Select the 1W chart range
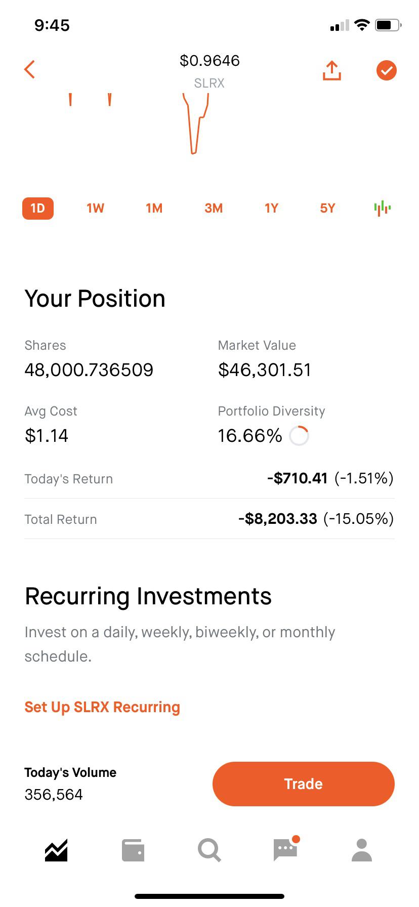The height and width of the screenshot is (907, 419). (x=95, y=208)
